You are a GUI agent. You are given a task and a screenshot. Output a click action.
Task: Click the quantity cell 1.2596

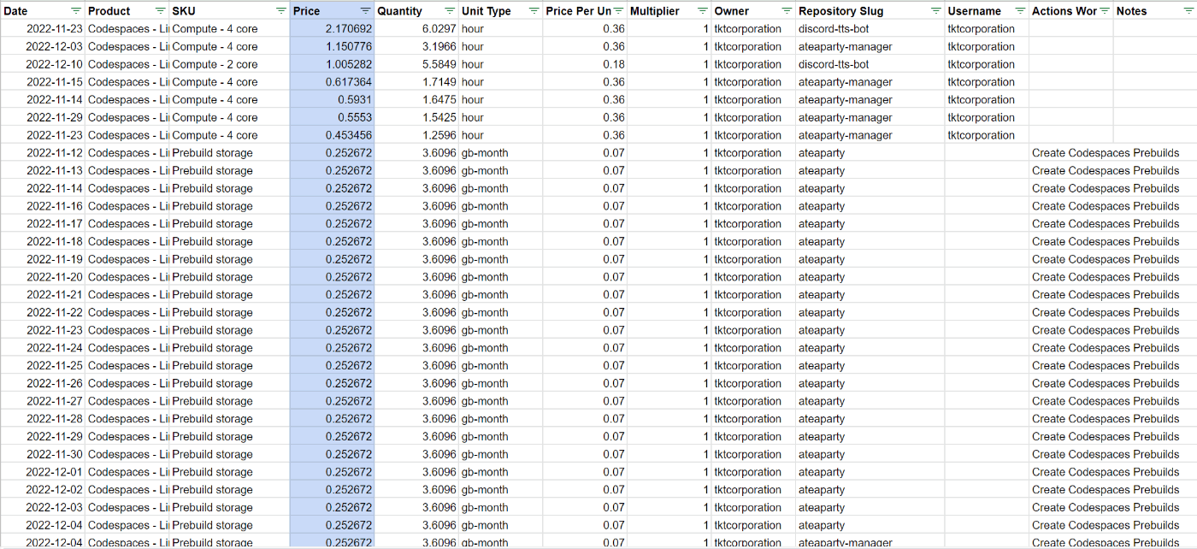point(416,135)
